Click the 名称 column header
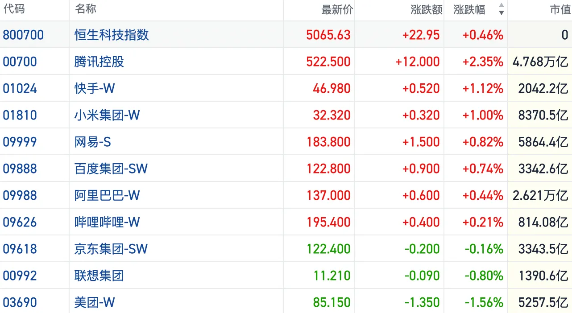The image size is (572, 313). click(x=86, y=9)
